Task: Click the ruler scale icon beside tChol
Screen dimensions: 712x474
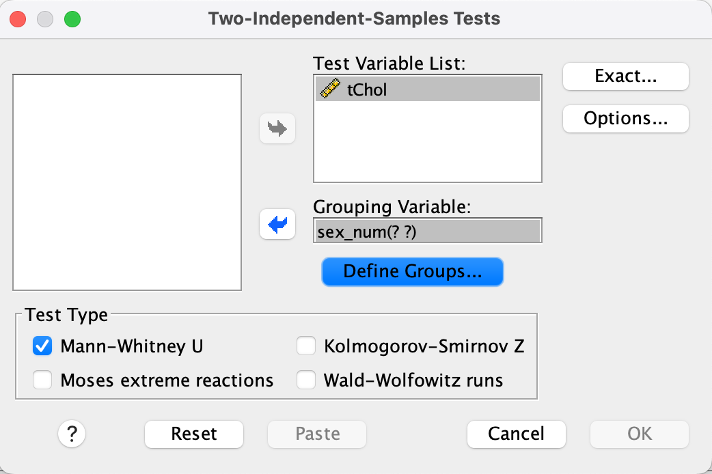Action: [x=330, y=89]
